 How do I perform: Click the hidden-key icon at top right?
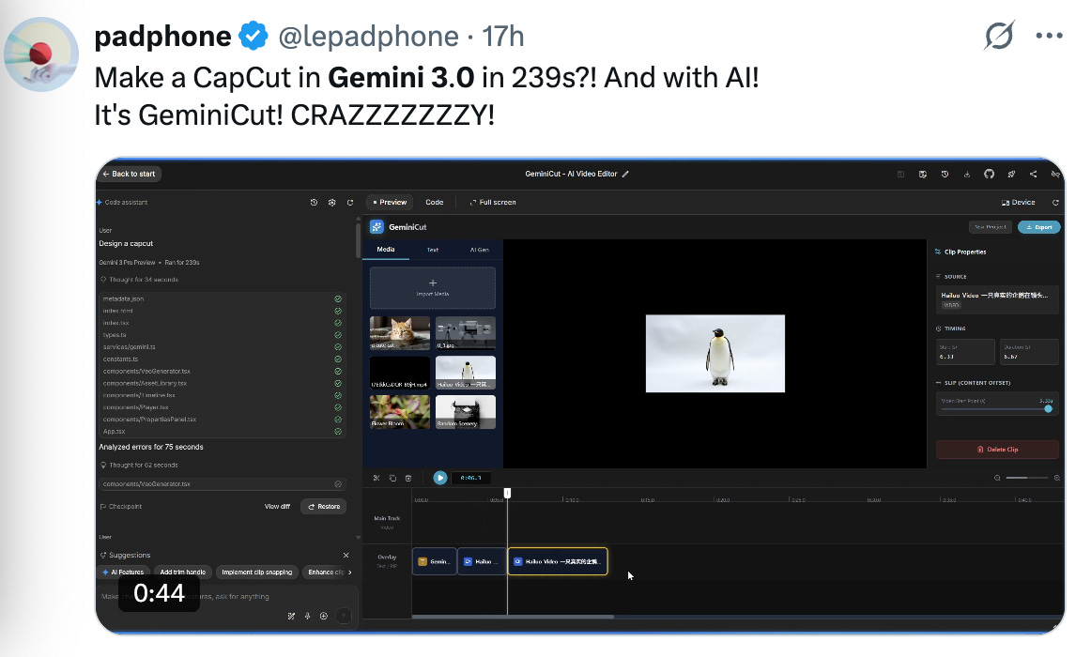(1055, 174)
